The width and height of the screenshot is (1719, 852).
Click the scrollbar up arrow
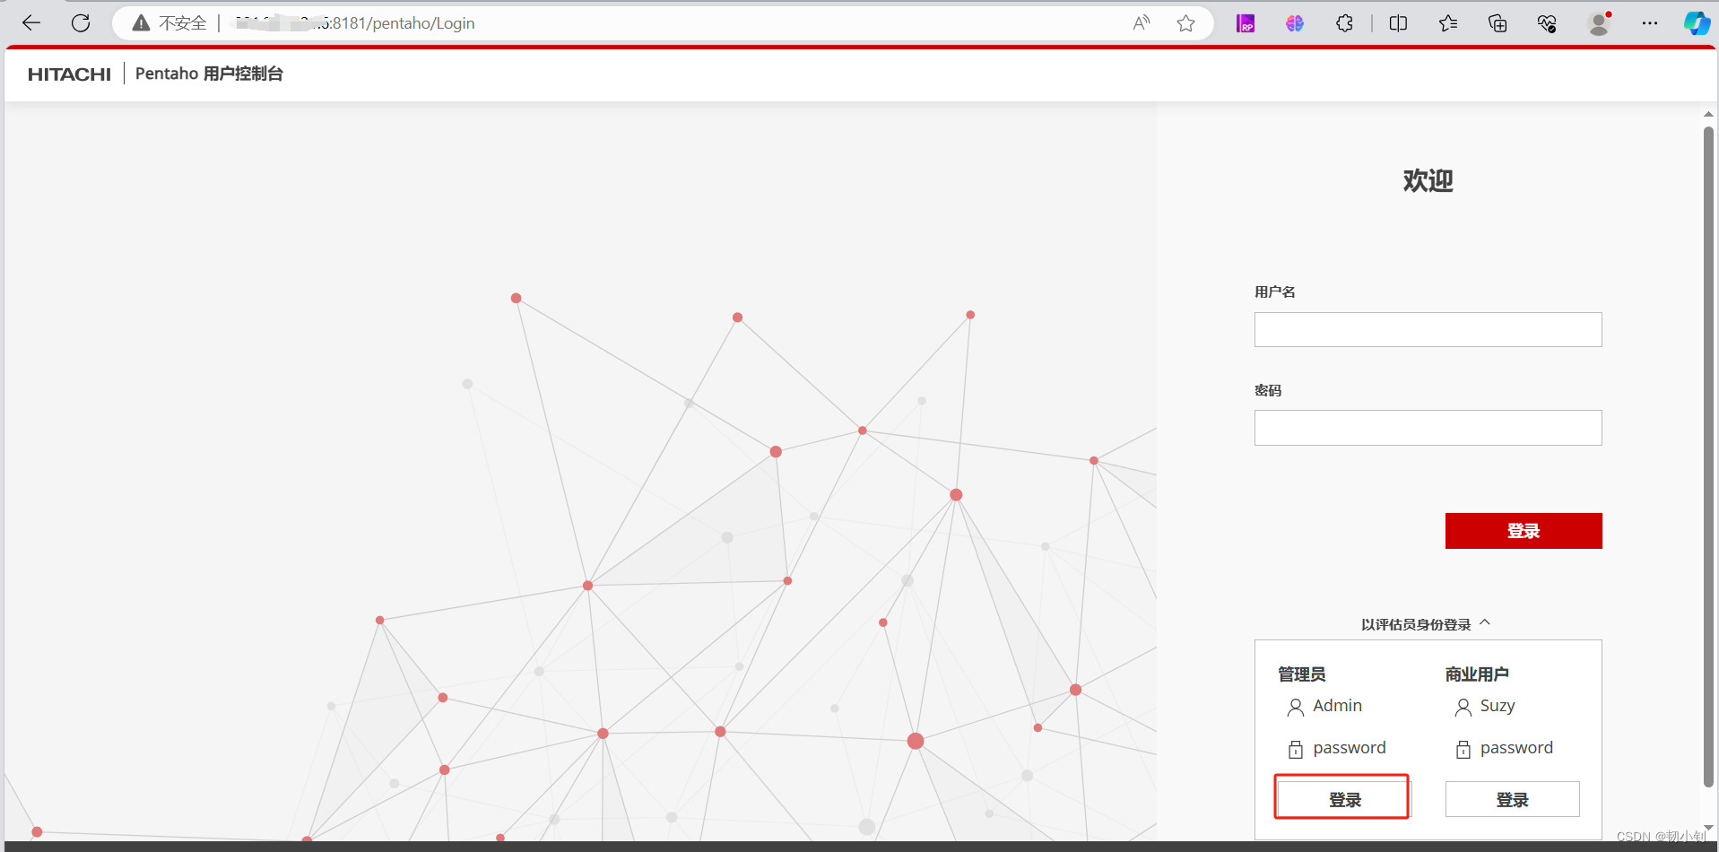[1708, 114]
